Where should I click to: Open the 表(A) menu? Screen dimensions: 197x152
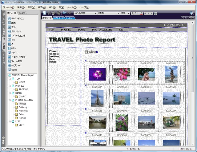(61, 7)
